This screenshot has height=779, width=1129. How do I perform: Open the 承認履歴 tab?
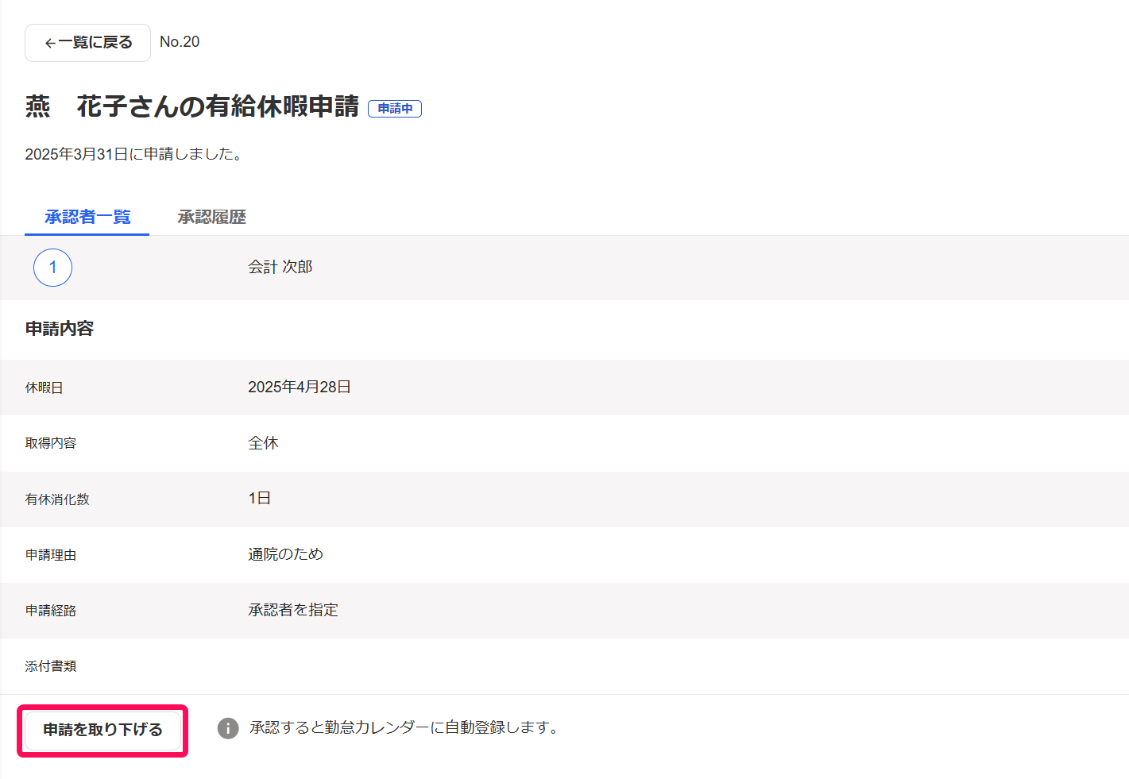212,217
